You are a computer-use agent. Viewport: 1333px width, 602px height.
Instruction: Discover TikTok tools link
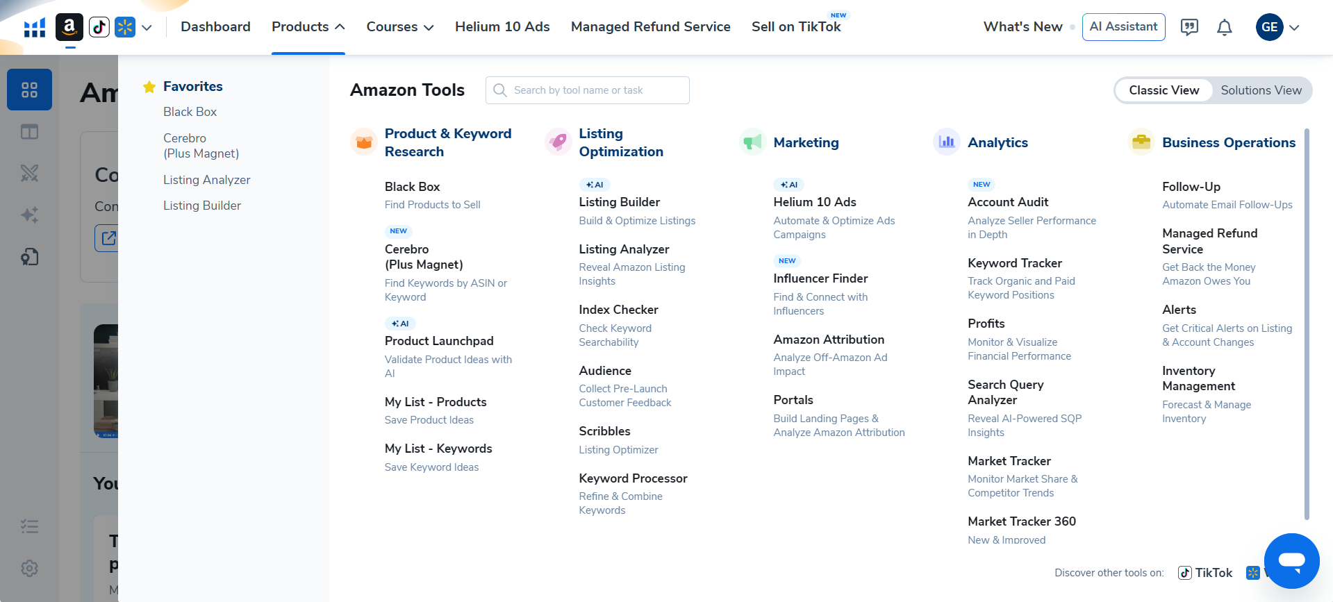(1205, 573)
